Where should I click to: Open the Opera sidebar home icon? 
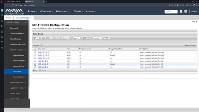(2, 15)
